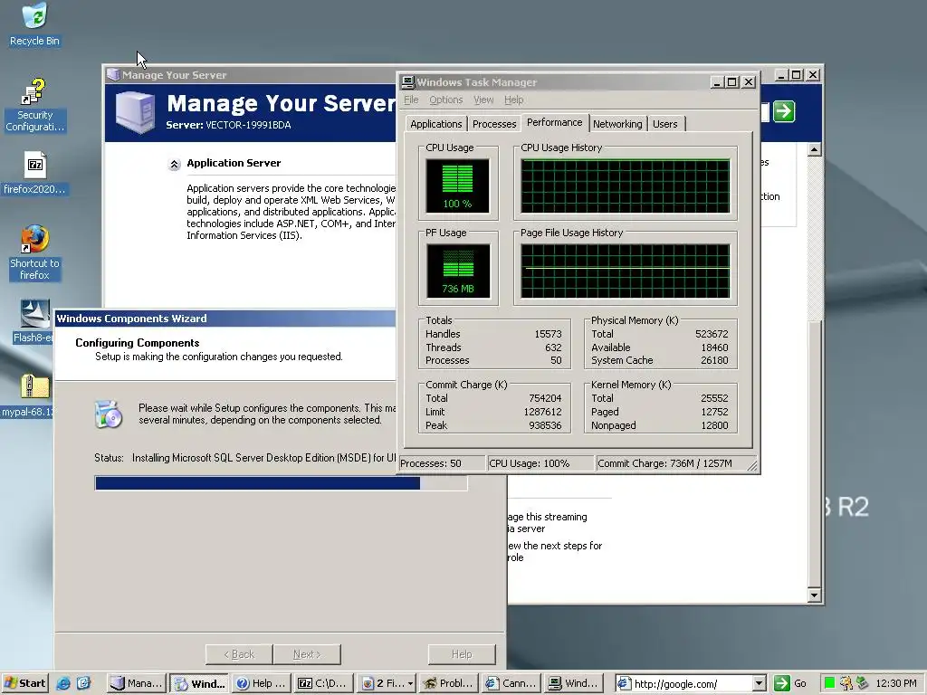Click the Wind... Components Wizard taskbar button
Screen dimensions: 927x695
tap(199, 683)
